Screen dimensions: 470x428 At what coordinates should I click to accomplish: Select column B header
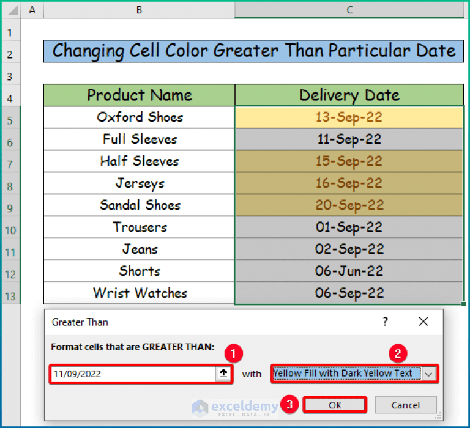[x=139, y=10]
